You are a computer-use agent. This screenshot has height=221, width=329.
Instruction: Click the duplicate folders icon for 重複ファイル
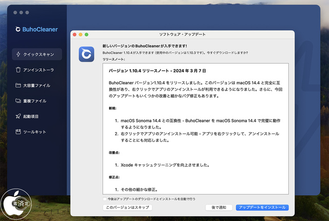click(18, 101)
